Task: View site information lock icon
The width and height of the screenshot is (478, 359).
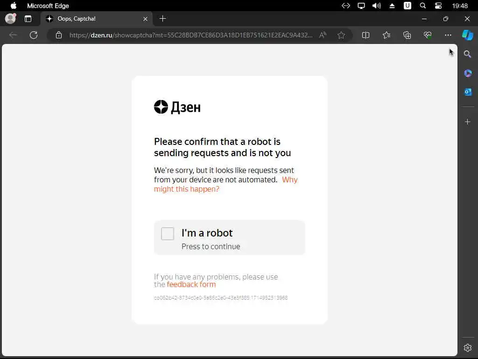Action: (59, 35)
